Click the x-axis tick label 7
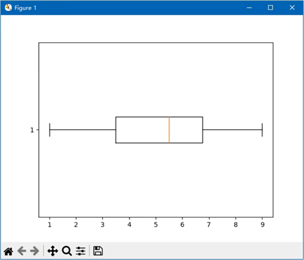Image resolution: width=304 pixels, height=260 pixels. pyautogui.click(x=209, y=225)
